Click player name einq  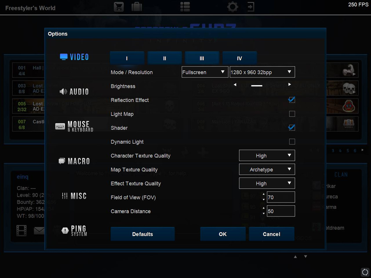(23, 177)
